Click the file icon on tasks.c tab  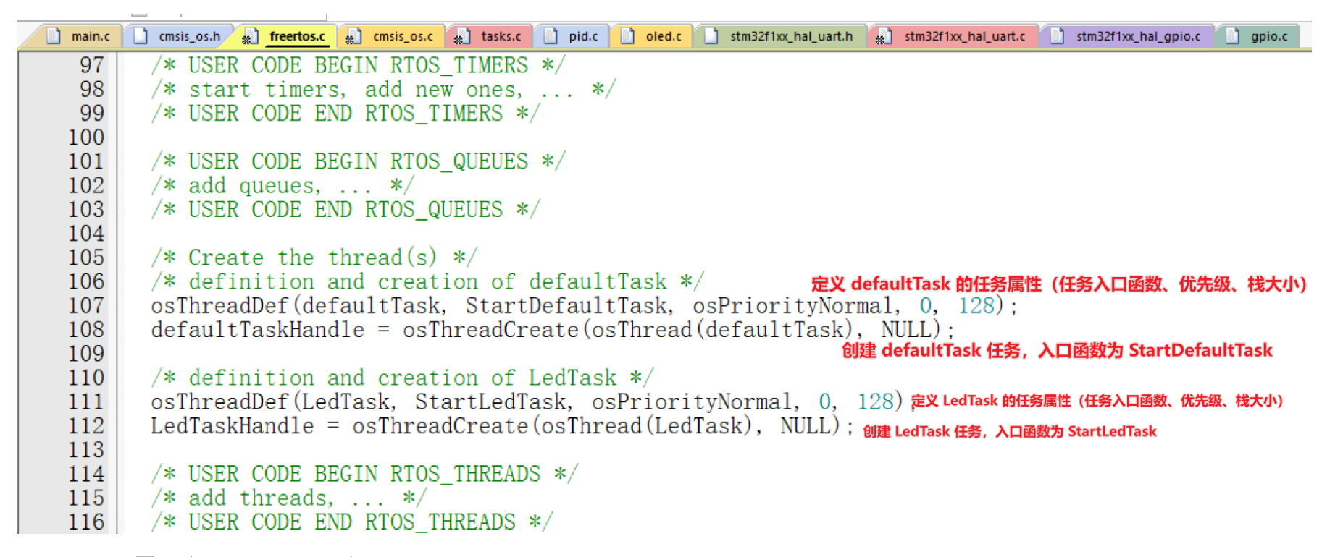pyautogui.click(x=461, y=36)
